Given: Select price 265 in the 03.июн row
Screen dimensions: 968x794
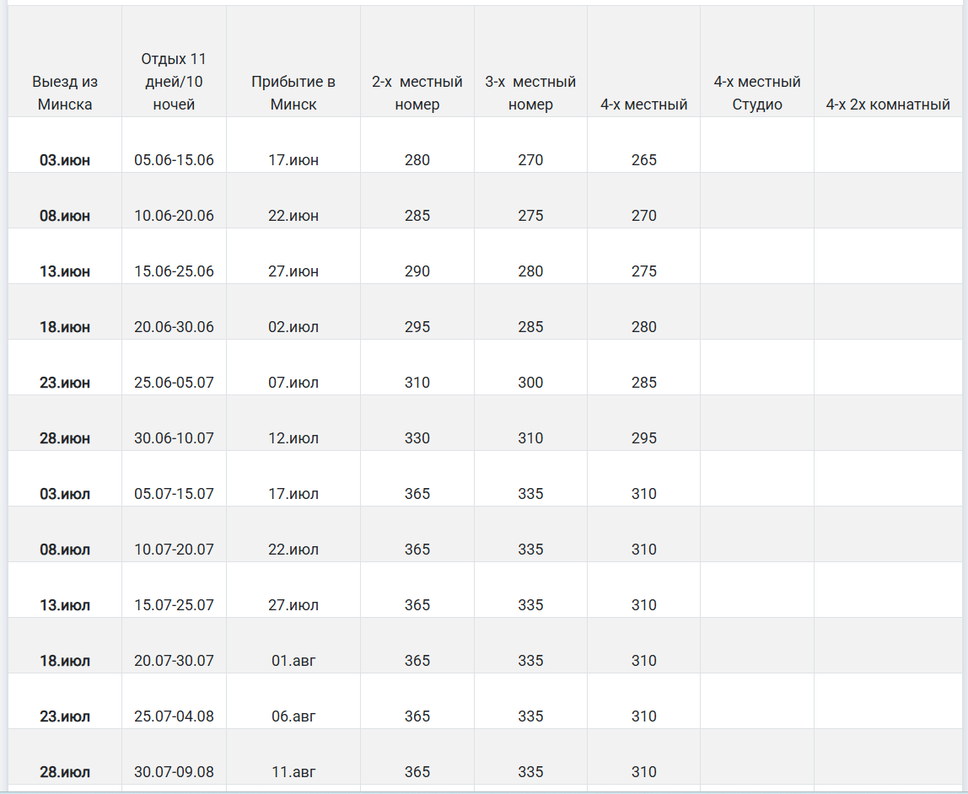Looking at the screenshot, I should coord(643,160).
